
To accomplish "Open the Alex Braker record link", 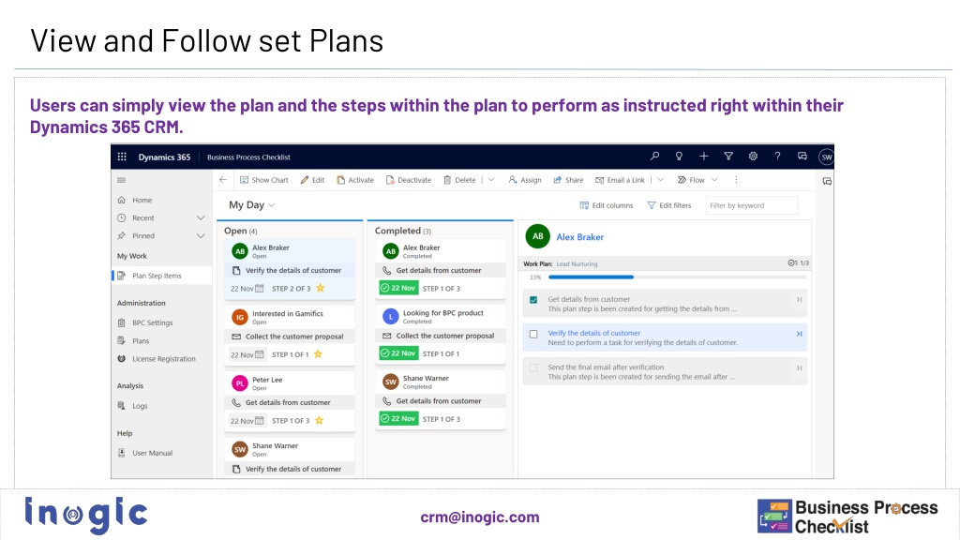I will [579, 237].
